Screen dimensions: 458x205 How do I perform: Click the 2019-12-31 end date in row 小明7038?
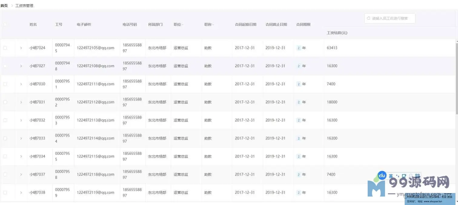pyautogui.click(x=275, y=192)
